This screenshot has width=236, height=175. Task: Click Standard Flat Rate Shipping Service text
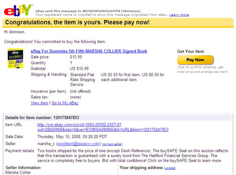click(82, 80)
